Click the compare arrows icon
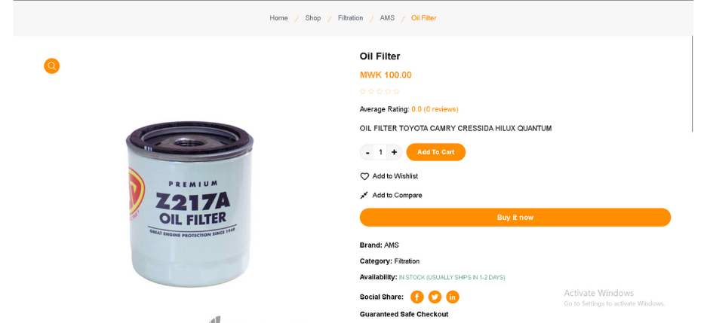The height and width of the screenshot is (323, 707). 364,195
